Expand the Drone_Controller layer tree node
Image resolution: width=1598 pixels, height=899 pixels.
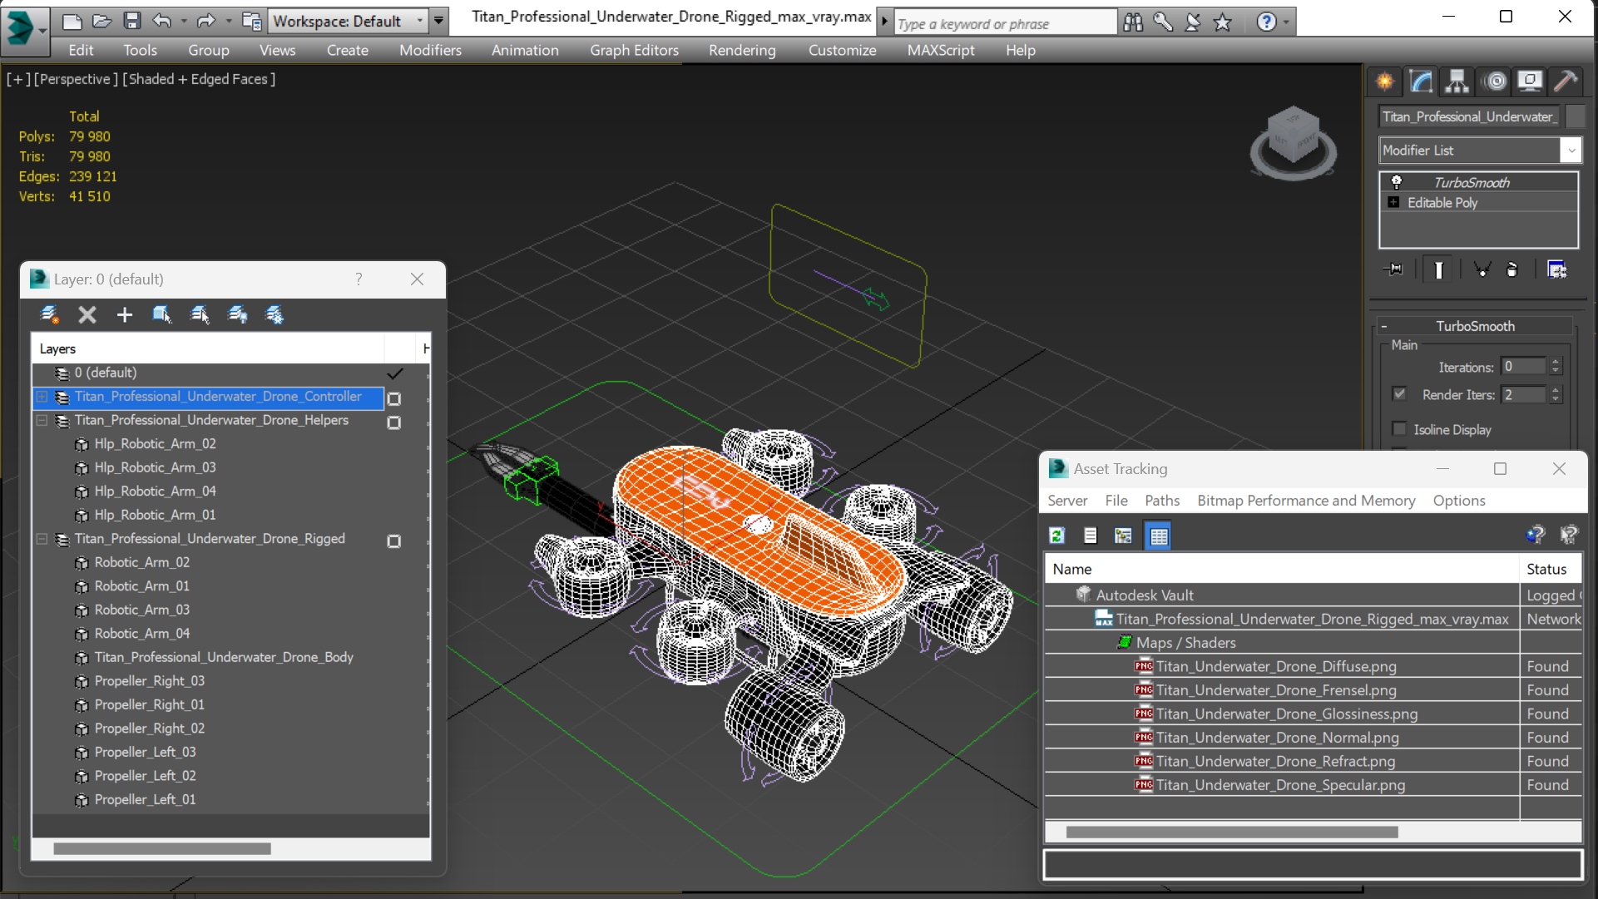coord(42,397)
